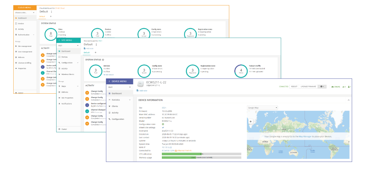
Task: Select the Default tab on site dashboard
Action: coord(87,53)
